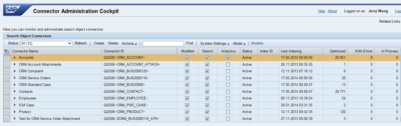Viewport: 401px width, 126px height.
Task: Click the select-all rows icon in table header
Action: tap(7, 51)
